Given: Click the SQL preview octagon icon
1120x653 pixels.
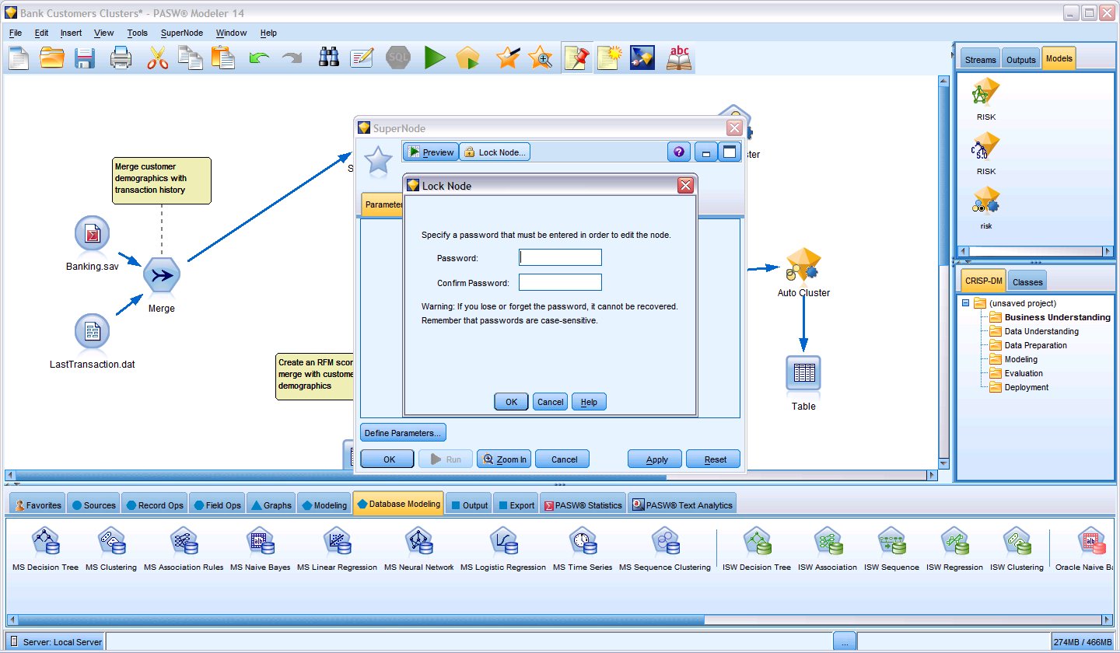Looking at the screenshot, I should tap(398, 58).
